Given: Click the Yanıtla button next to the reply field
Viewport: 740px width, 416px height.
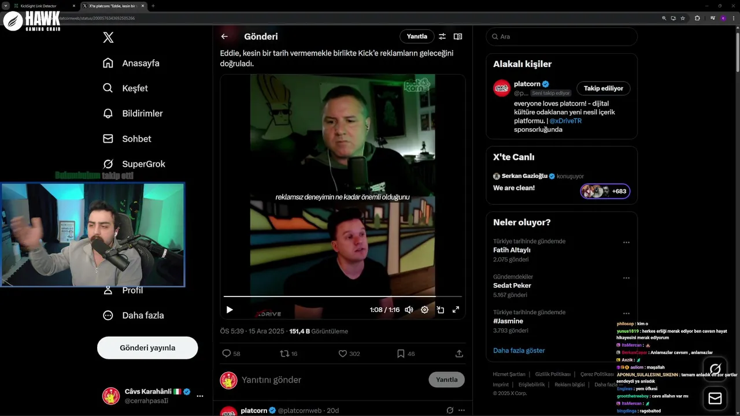Looking at the screenshot, I should coord(446,380).
